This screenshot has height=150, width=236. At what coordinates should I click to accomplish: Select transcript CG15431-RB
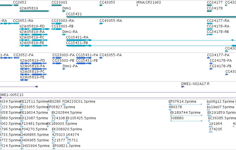[77, 43]
